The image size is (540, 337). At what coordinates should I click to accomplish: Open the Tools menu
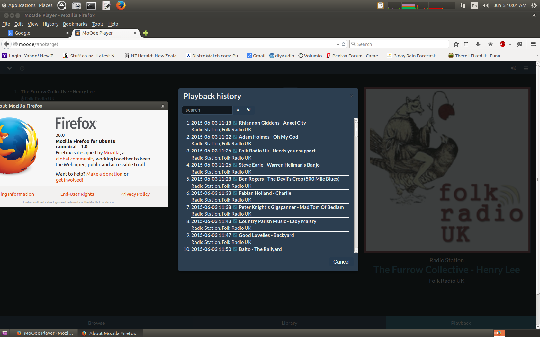click(x=98, y=24)
